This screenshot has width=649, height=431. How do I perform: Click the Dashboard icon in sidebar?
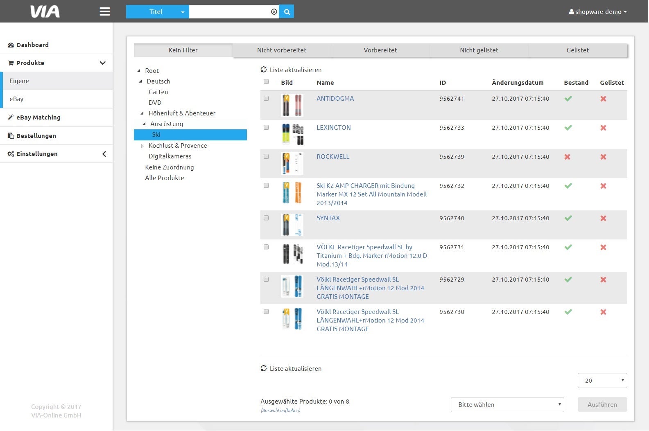(11, 45)
